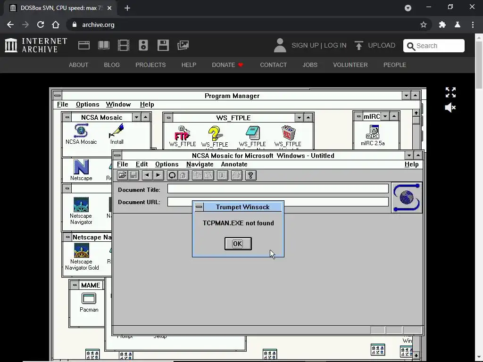Open the Mosaic Options menu
Image resolution: width=483 pixels, height=362 pixels.
coord(167,165)
